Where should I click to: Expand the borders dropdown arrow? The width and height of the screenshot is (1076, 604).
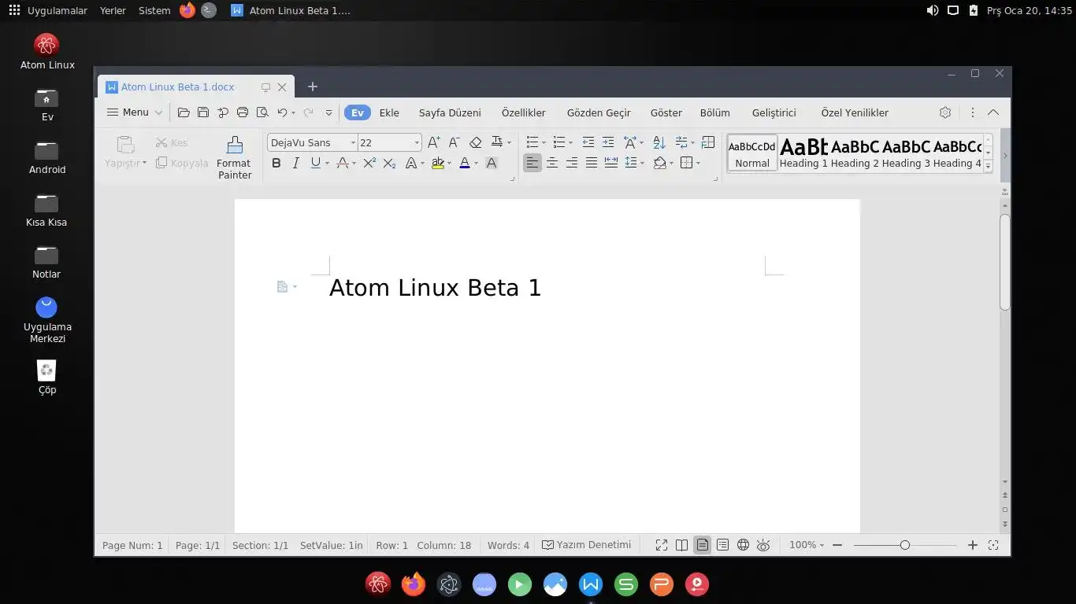pos(698,164)
